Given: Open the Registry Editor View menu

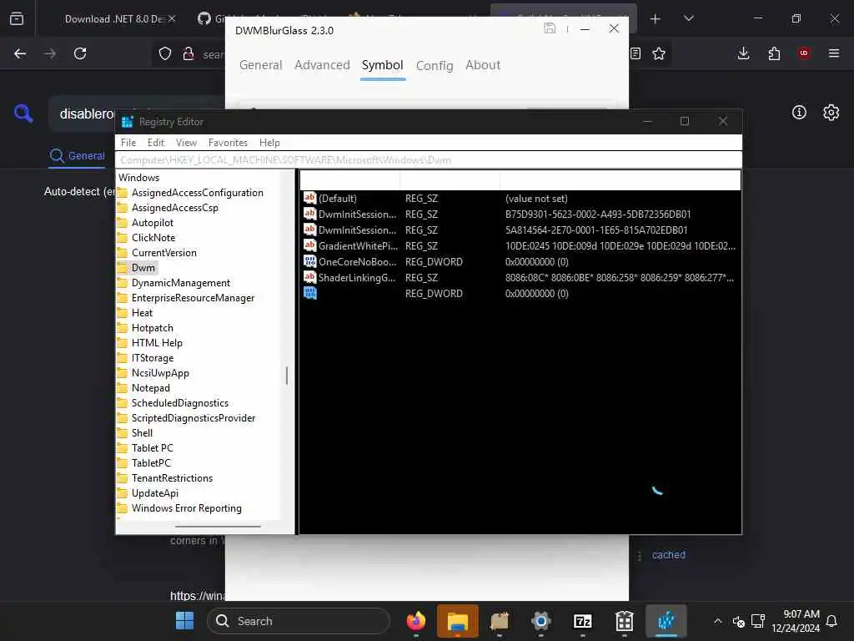Looking at the screenshot, I should (x=186, y=143).
